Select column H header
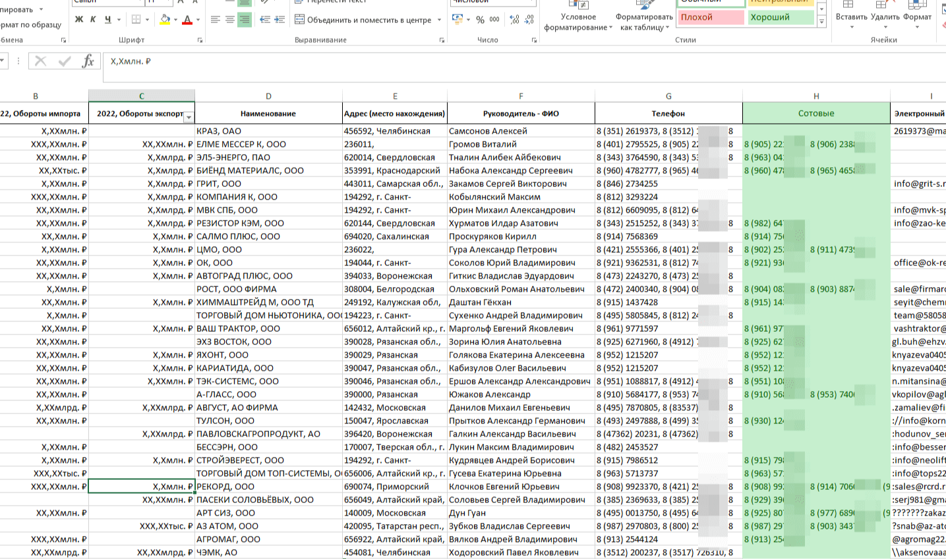The image size is (946, 559). click(816, 96)
